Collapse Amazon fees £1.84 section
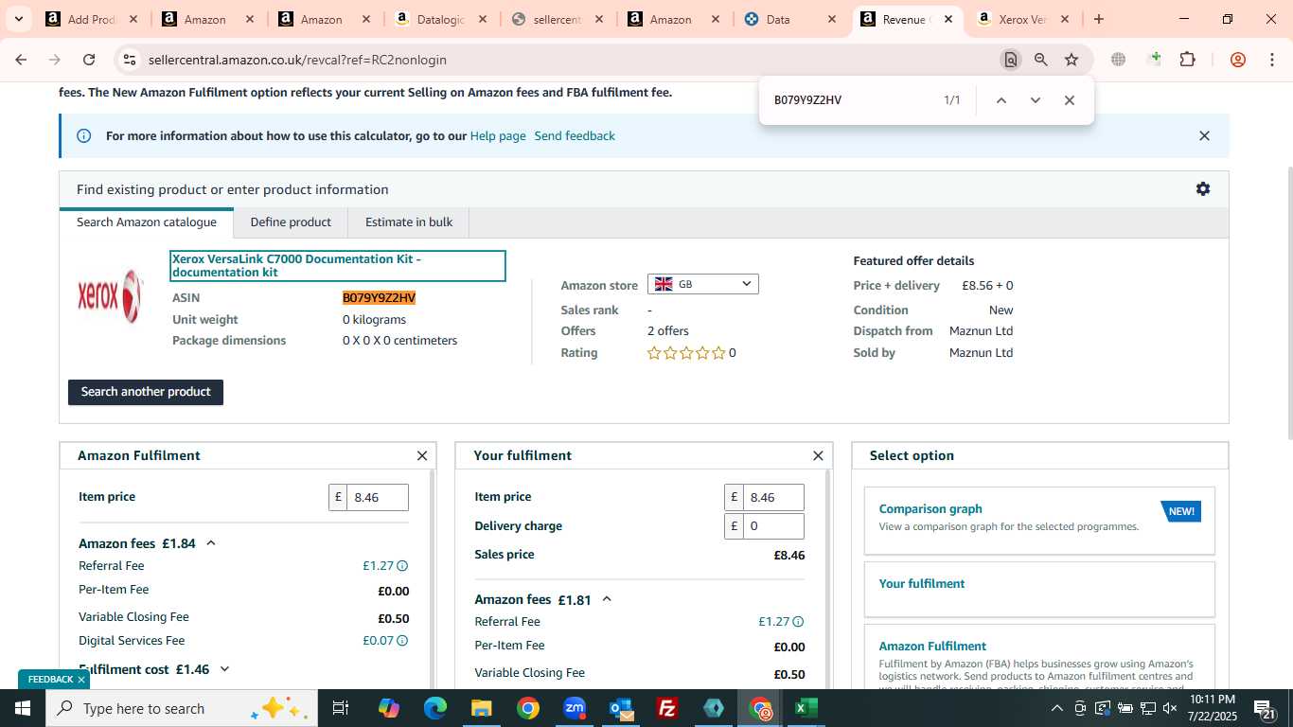The height and width of the screenshot is (727, 1293). (211, 543)
